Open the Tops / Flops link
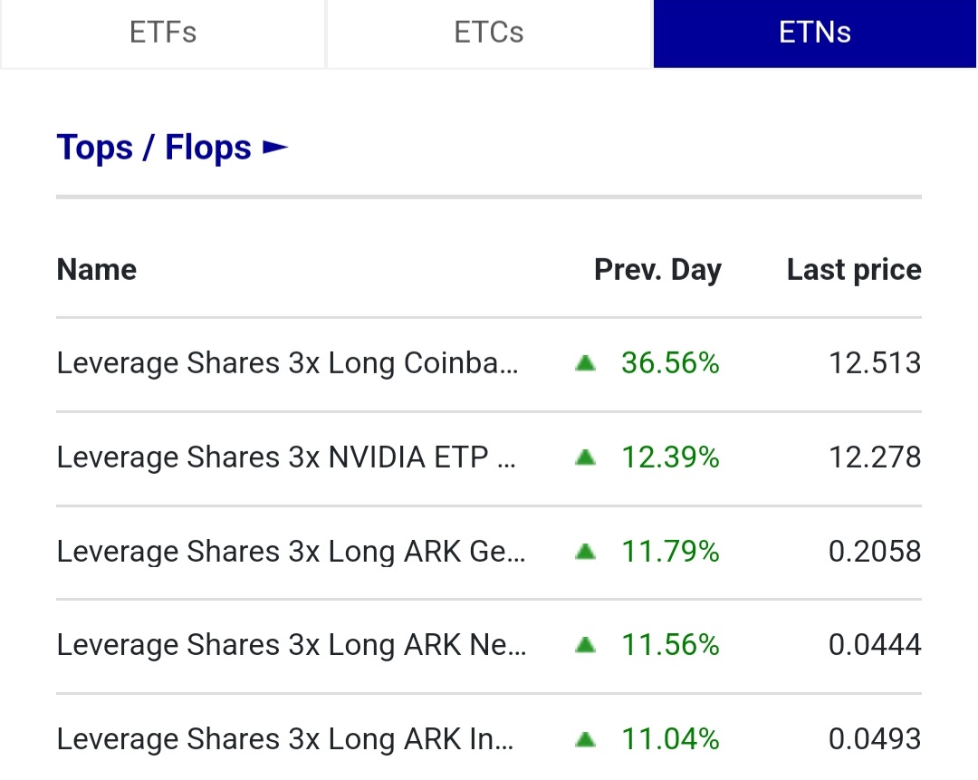This screenshot has width=978, height=780. tap(154, 148)
